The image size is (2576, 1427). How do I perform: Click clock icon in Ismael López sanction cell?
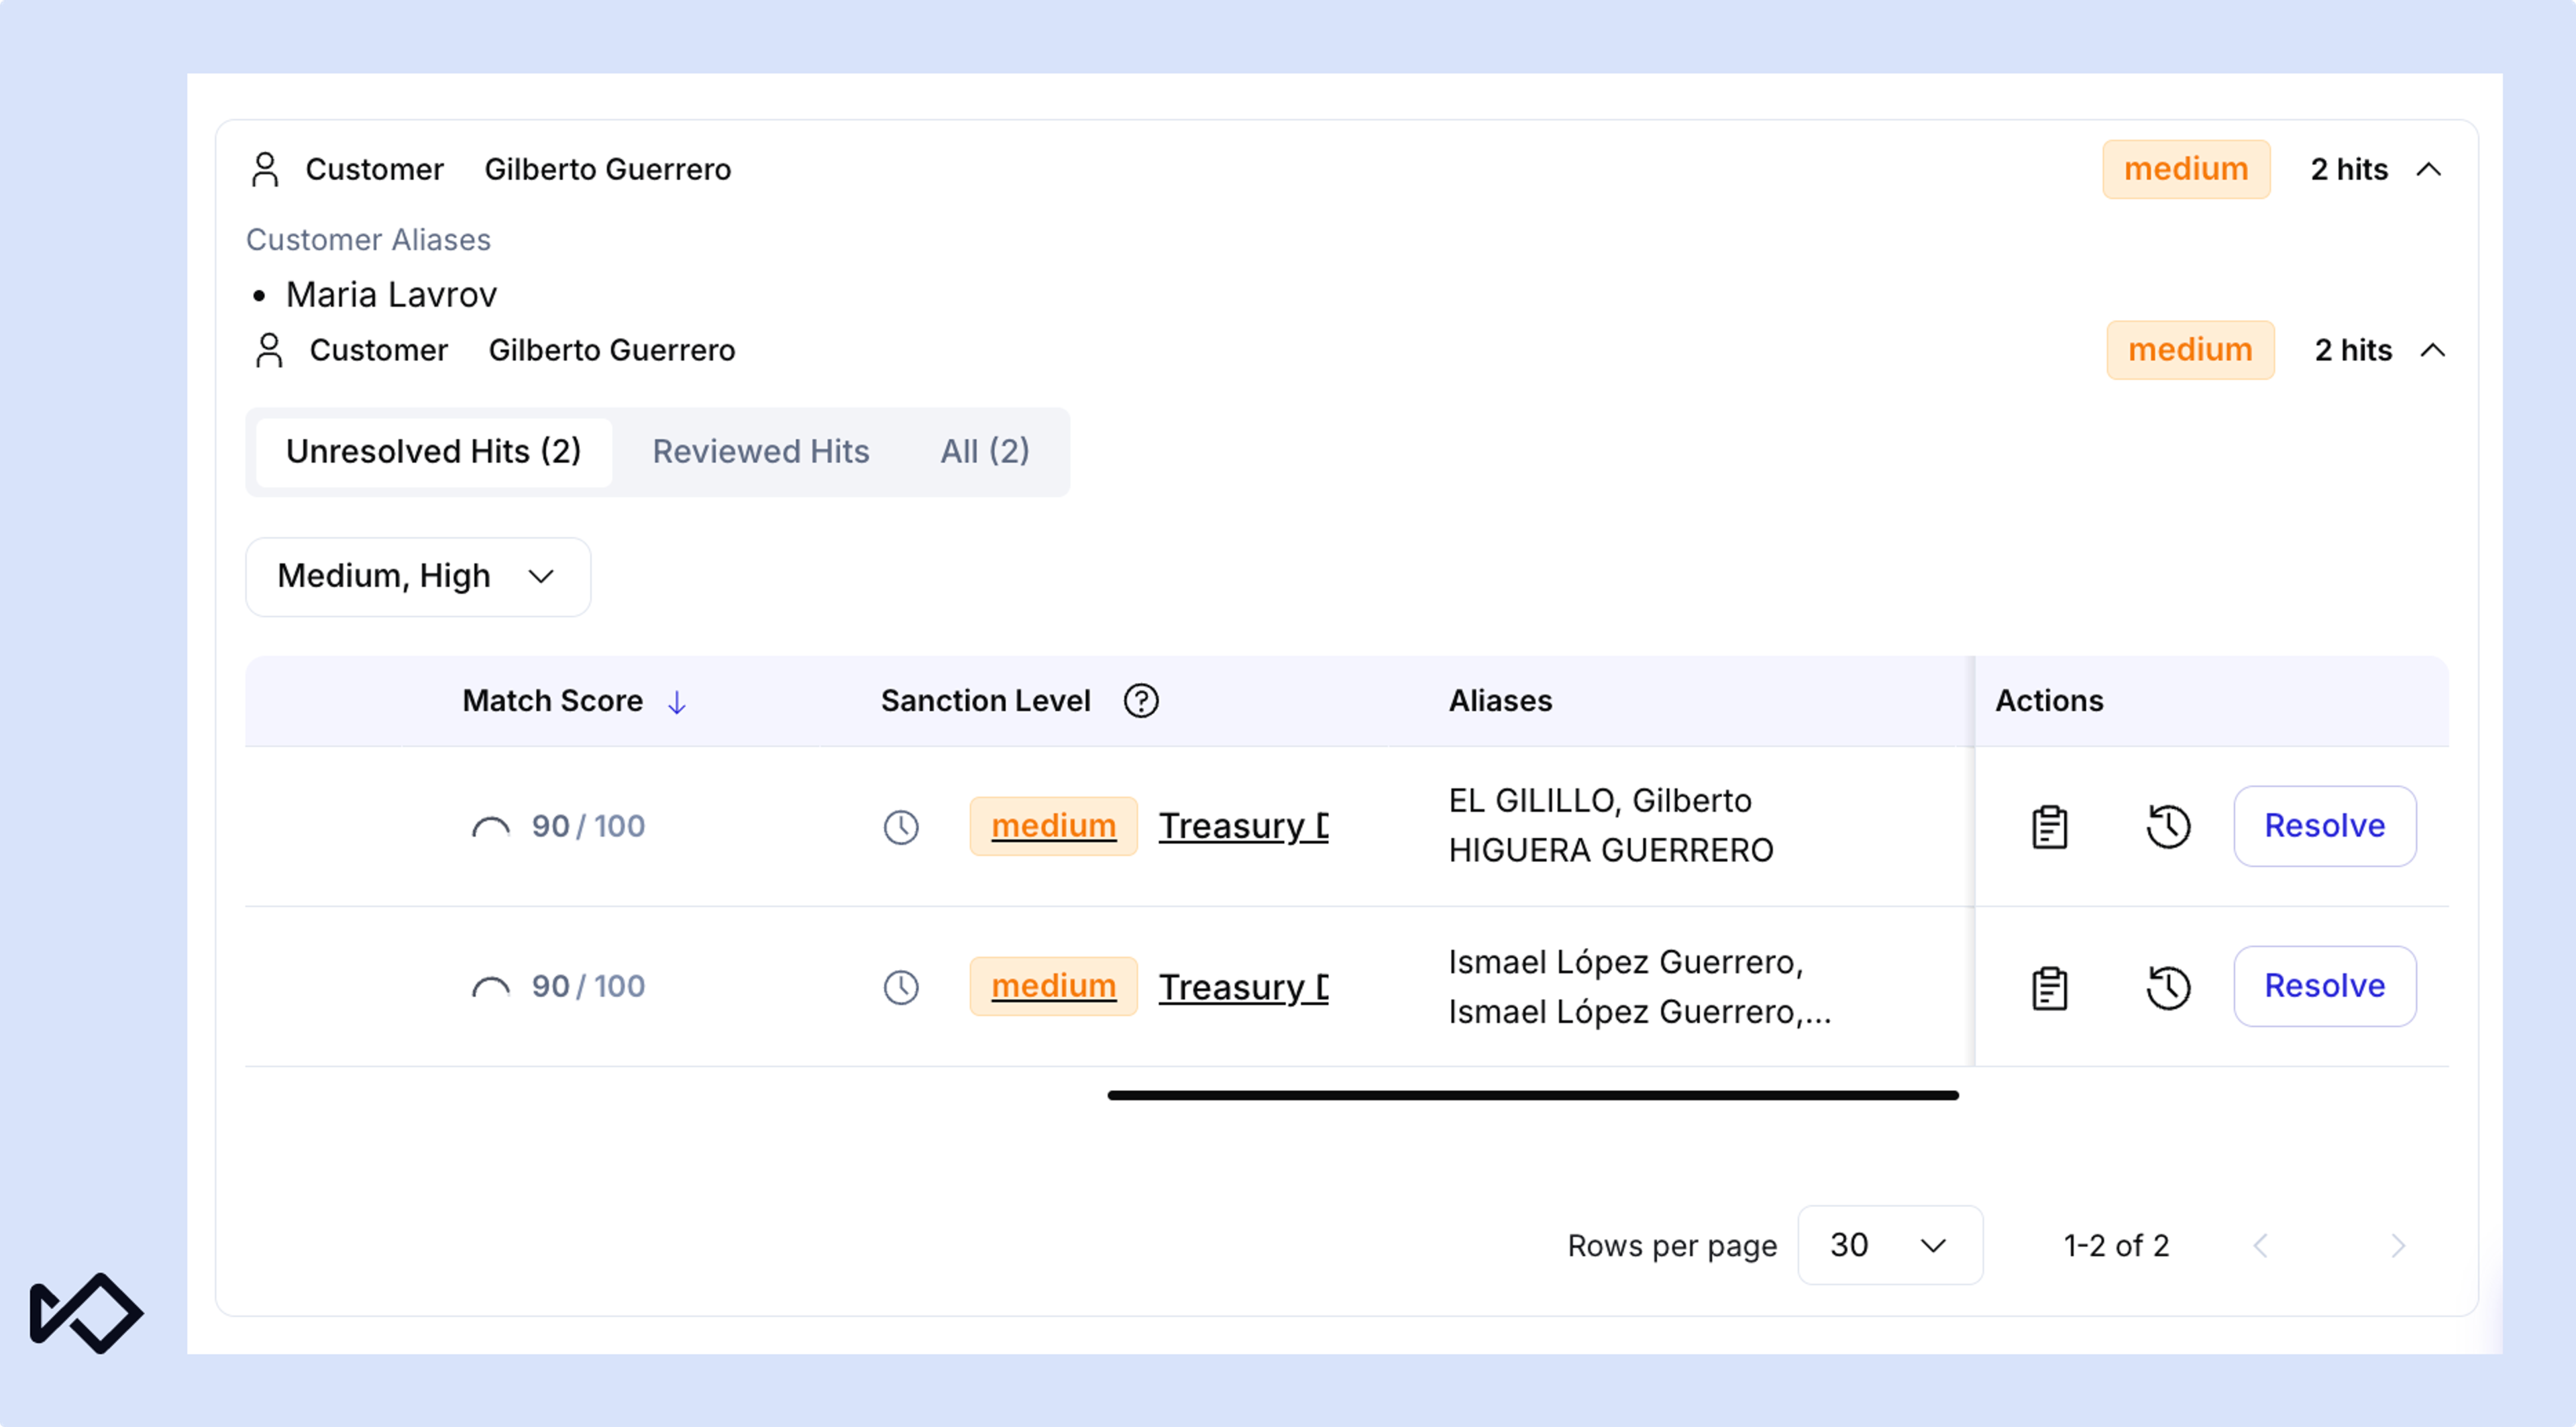pos(901,987)
